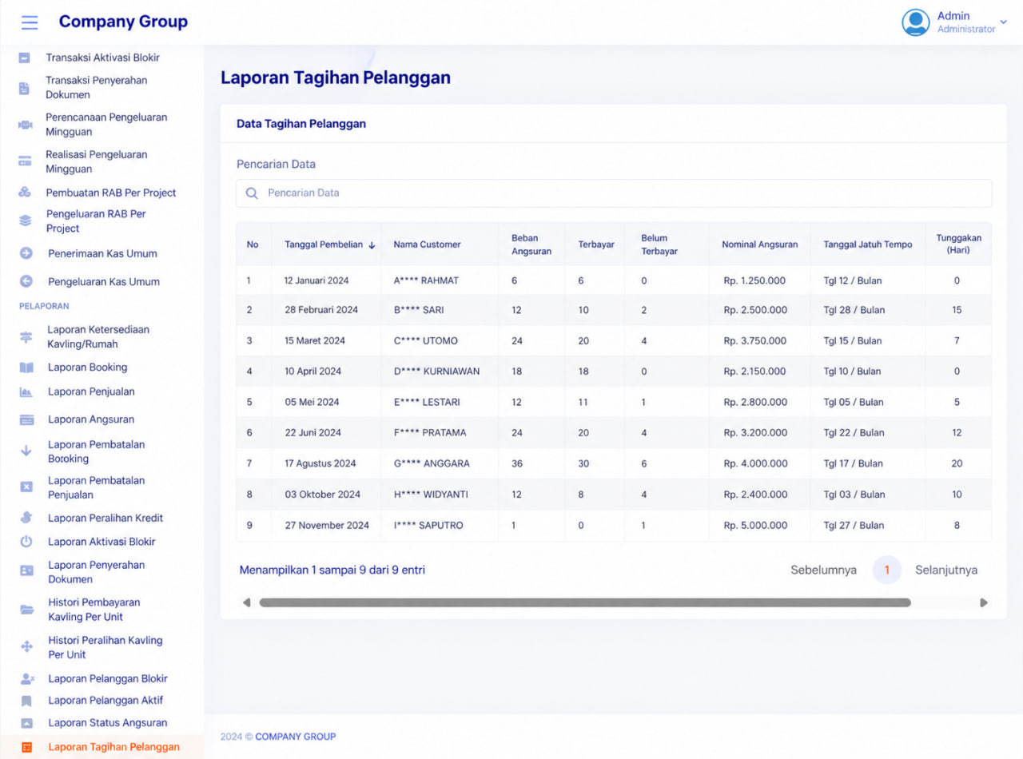The image size is (1023, 759).
Task: Click the Penerimaan Kas Umum arrow icon
Action: pos(26,253)
